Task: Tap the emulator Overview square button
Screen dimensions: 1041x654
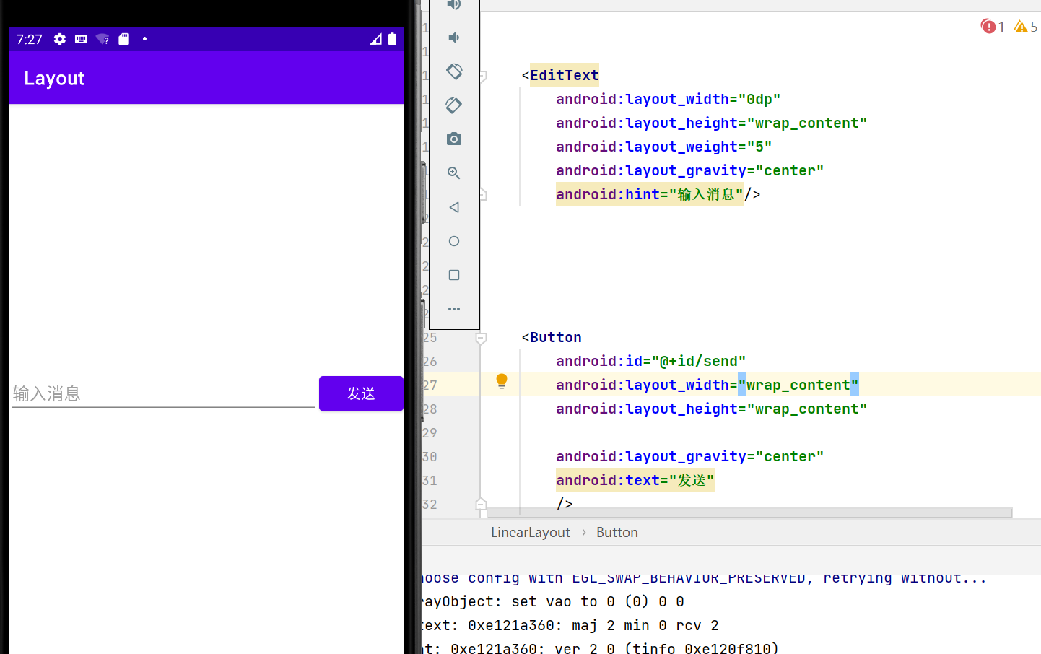Action: (454, 275)
